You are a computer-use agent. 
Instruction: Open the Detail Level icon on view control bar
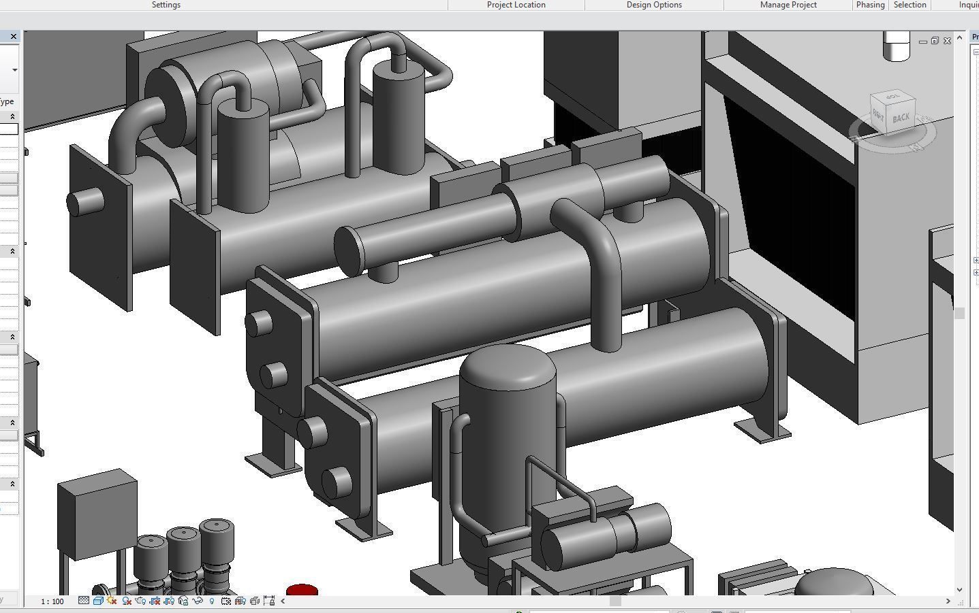coord(83,601)
